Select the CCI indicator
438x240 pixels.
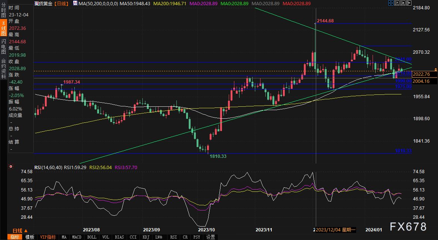click(133, 237)
